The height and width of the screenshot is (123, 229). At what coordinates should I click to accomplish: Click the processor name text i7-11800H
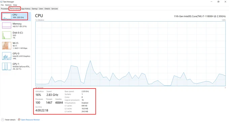(x=200, y=16)
